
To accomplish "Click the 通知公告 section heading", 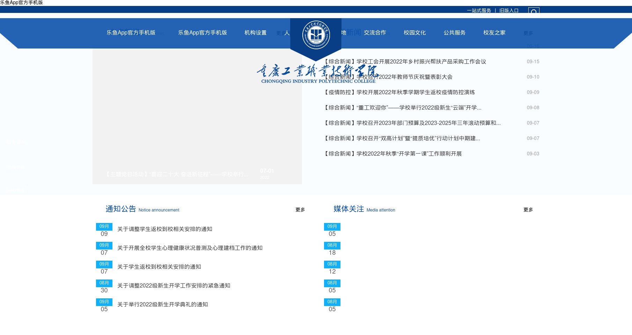I will point(121,209).
